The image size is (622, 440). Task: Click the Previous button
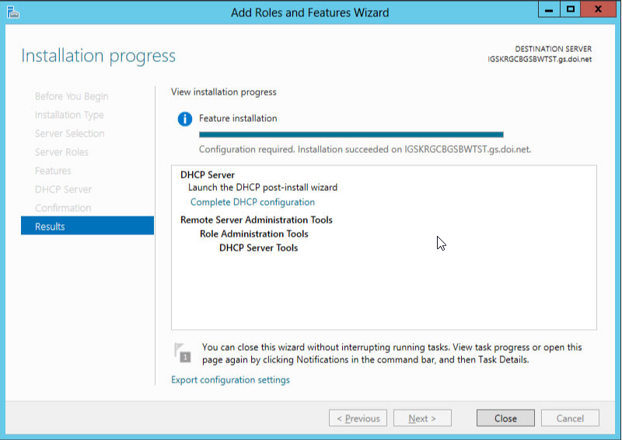point(358,418)
